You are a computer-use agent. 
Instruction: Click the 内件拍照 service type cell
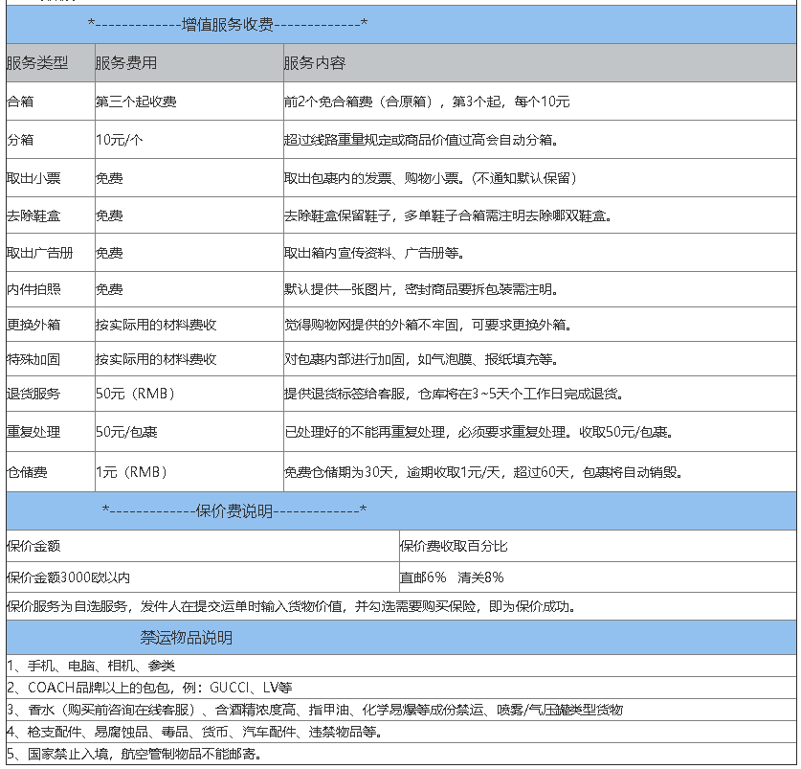pos(33,289)
